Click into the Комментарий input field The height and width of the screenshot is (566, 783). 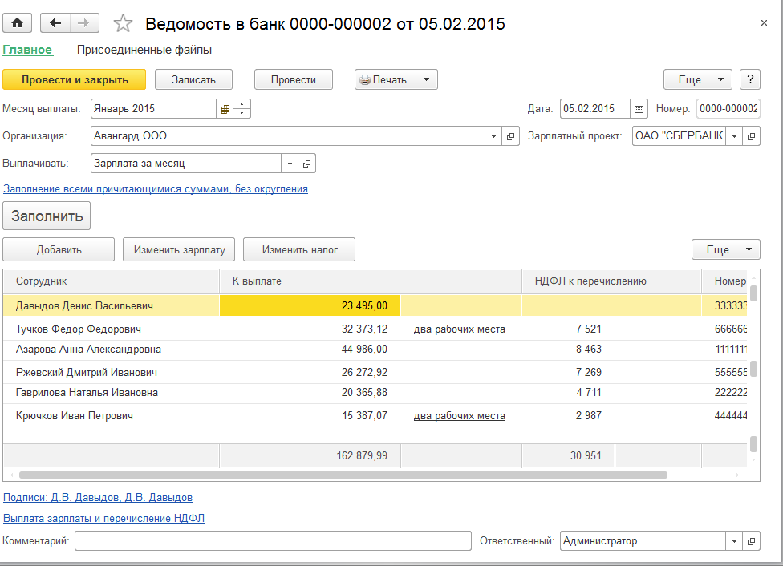[x=273, y=541]
